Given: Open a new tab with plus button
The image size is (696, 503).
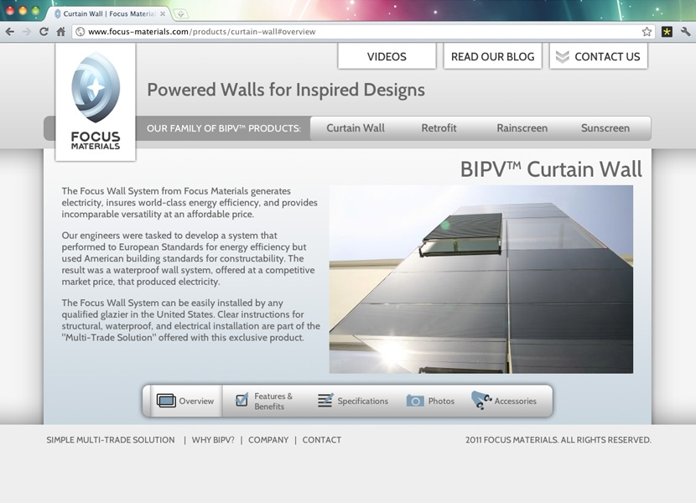Looking at the screenshot, I should click(x=180, y=13).
